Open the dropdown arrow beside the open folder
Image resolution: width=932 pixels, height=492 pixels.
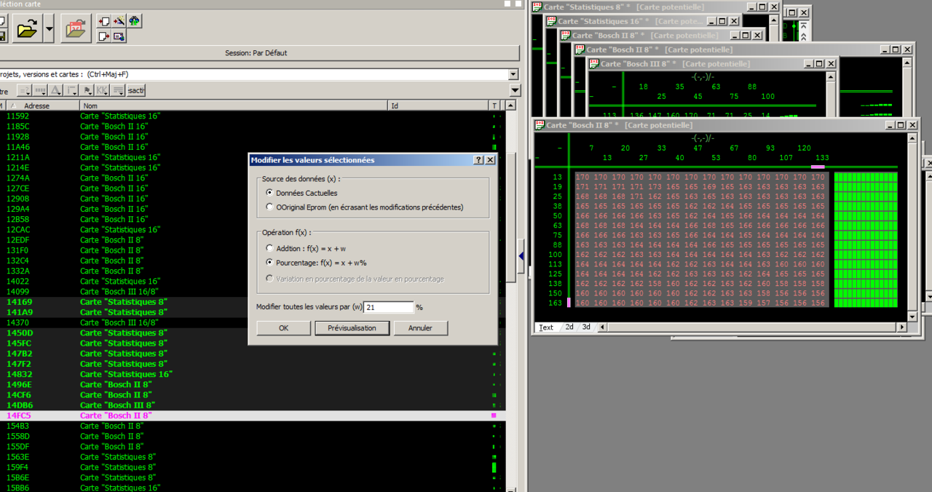49,30
